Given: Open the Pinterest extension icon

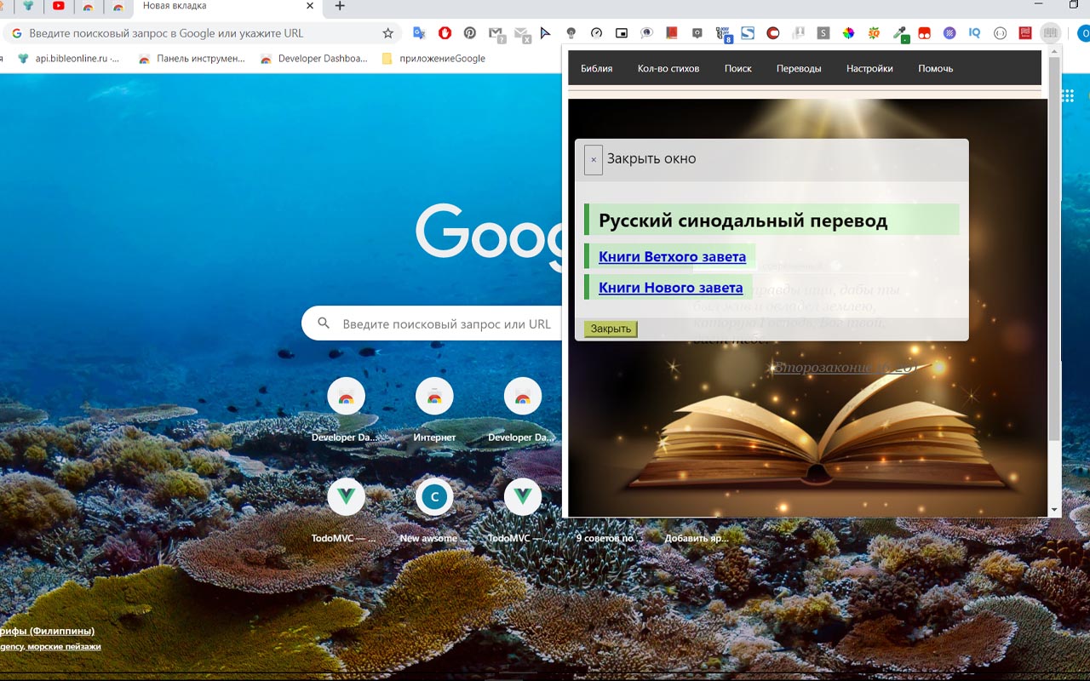Looking at the screenshot, I should (470, 33).
